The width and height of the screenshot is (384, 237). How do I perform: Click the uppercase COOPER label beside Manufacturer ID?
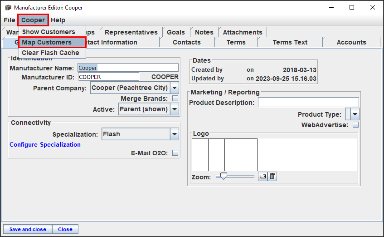point(165,77)
